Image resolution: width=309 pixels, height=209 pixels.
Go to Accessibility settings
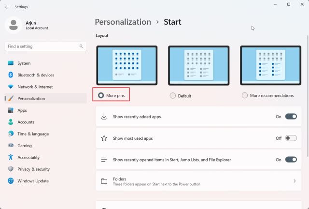[x=46, y=157]
